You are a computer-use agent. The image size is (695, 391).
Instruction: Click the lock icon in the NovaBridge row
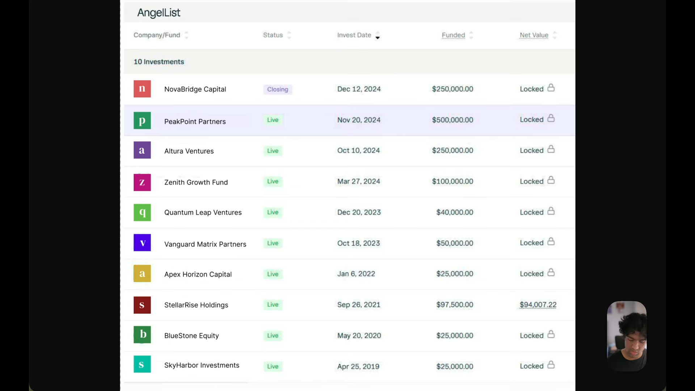(x=551, y=88)
